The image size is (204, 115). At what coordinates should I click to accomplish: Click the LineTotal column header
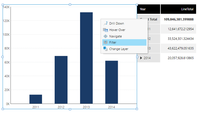(178, 9)
